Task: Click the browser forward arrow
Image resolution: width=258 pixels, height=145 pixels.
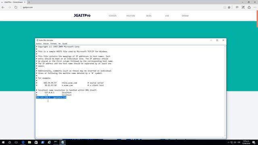Action: (x=9, y=7)
